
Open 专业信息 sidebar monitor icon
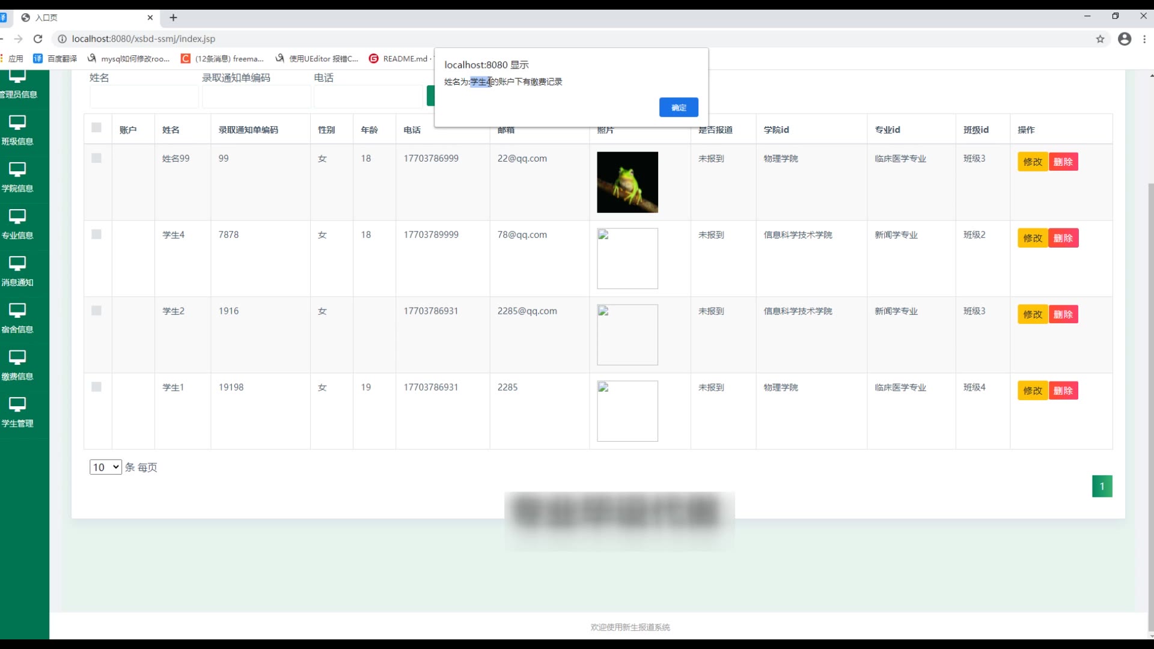(x=17, y=216)
